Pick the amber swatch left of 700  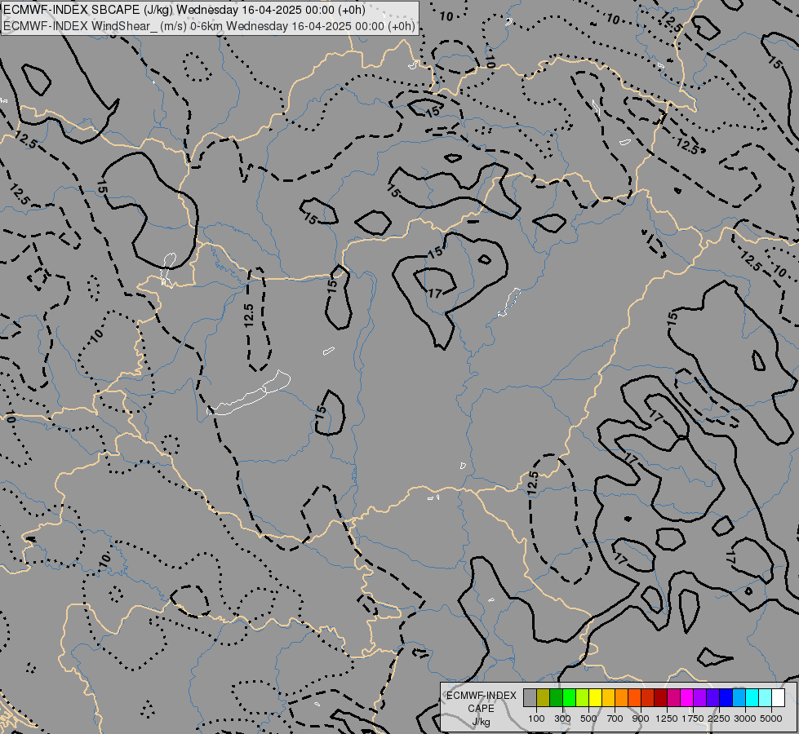coord(608,697)
